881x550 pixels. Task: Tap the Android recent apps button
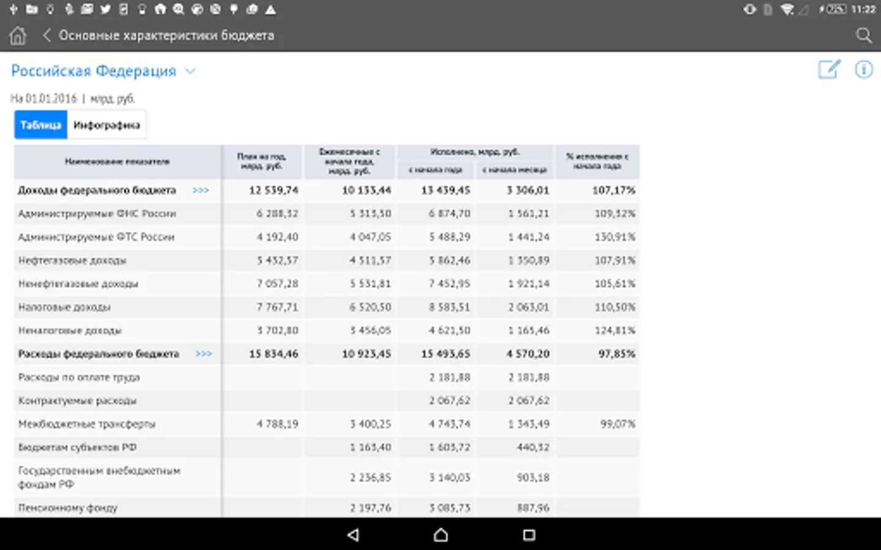click(529, 535)
